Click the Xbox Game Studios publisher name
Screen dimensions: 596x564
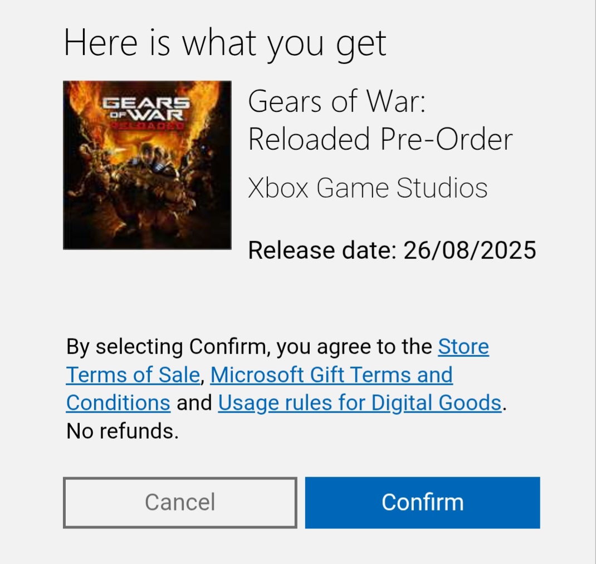point(368,188)
